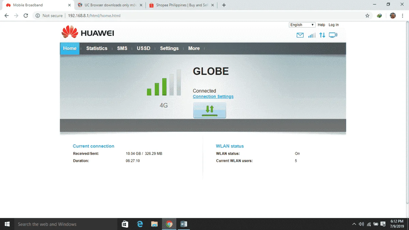This screenshot has width=409, height=230.
Task: Switch to the Shopee Philippines tab
Action: [182, 5]
